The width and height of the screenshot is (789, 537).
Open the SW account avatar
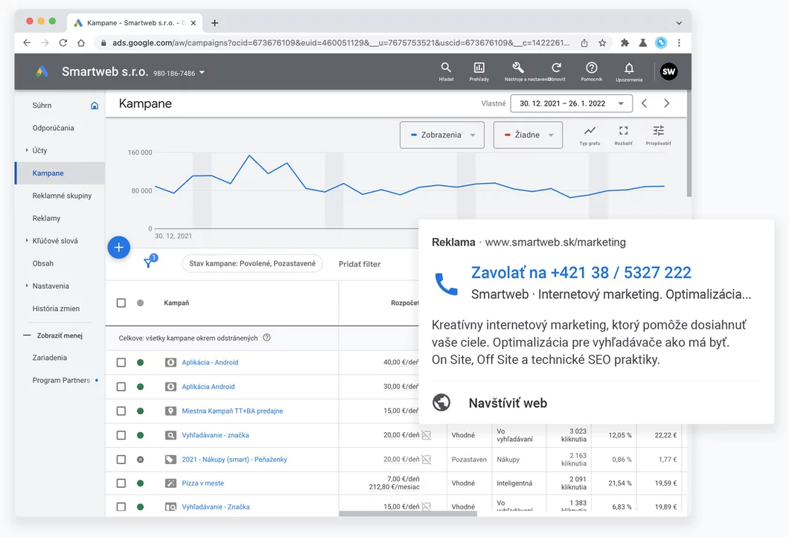point(668,71)
